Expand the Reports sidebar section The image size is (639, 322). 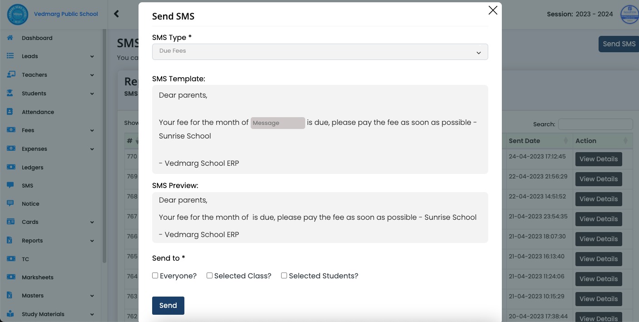[x=32, y=240]
